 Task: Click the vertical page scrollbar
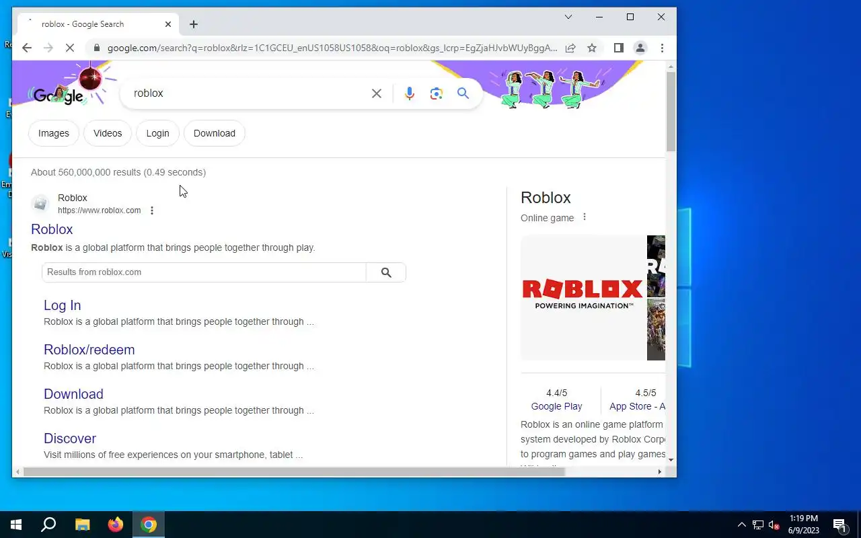pos(671,111)
